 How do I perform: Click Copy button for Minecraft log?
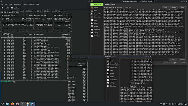tap(166, 7)
